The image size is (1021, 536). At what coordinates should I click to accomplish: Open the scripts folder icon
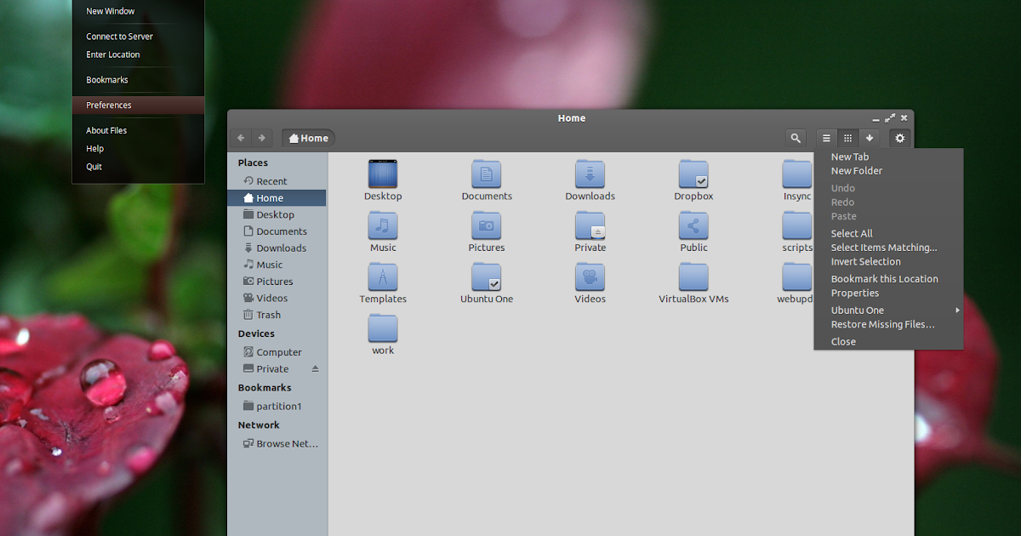coord(797,225)
